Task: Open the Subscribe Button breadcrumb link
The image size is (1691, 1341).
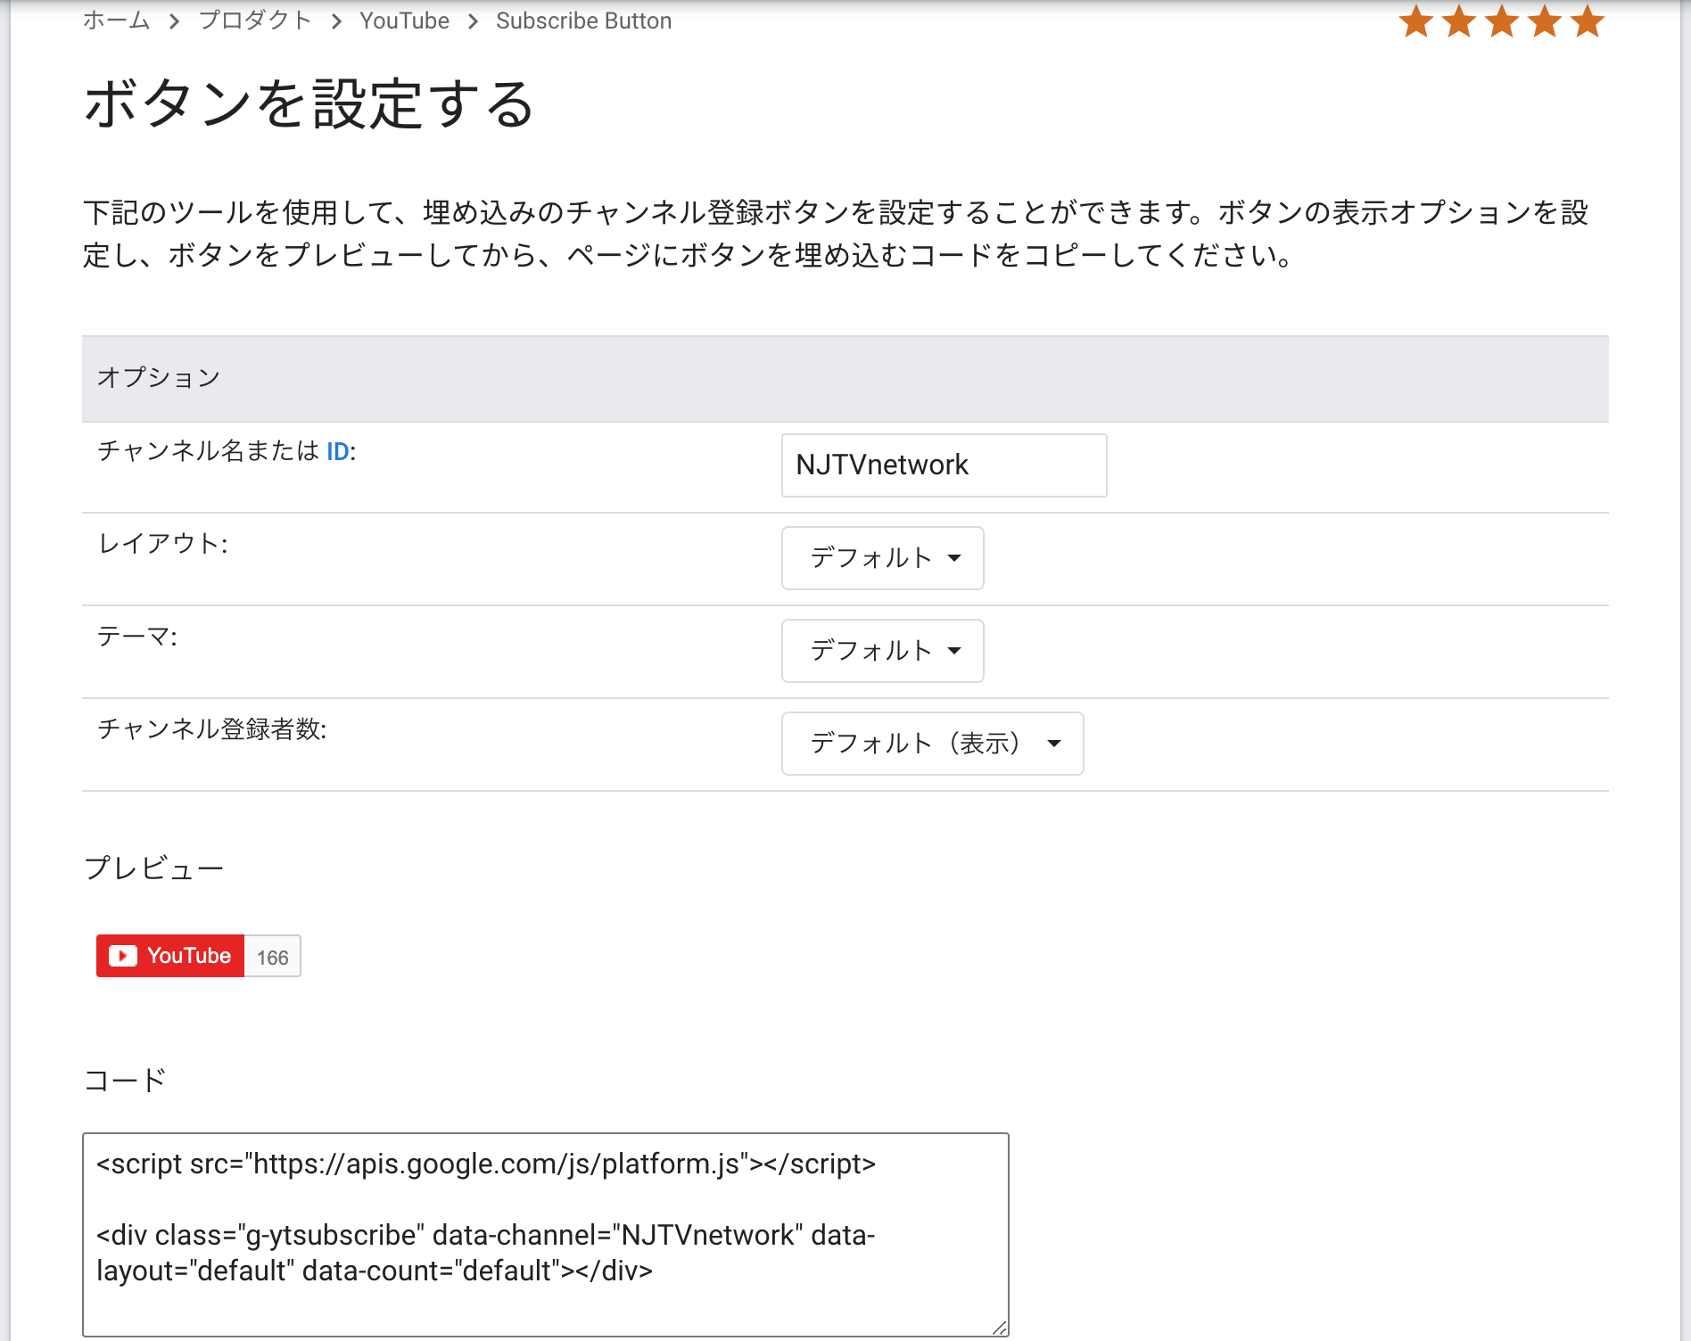Action: [584, 20]
